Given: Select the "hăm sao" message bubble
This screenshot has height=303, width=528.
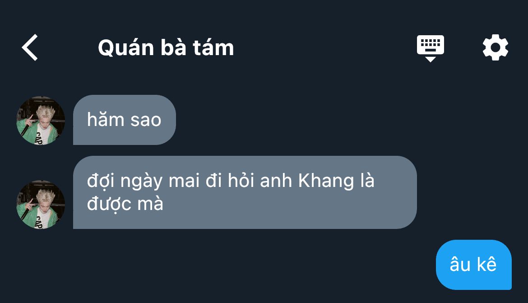Looking at the screenshot, I should tap(125, 120).
